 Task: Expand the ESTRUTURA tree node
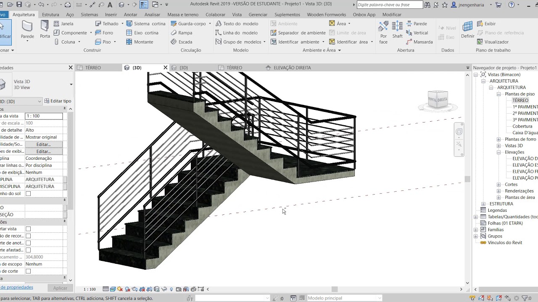483,204
